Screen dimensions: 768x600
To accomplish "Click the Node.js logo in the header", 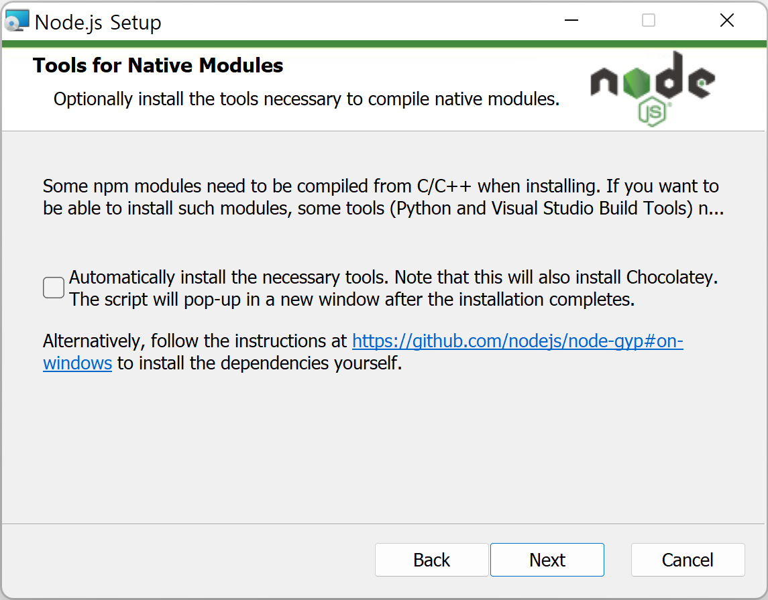I will tap(653, 88).
